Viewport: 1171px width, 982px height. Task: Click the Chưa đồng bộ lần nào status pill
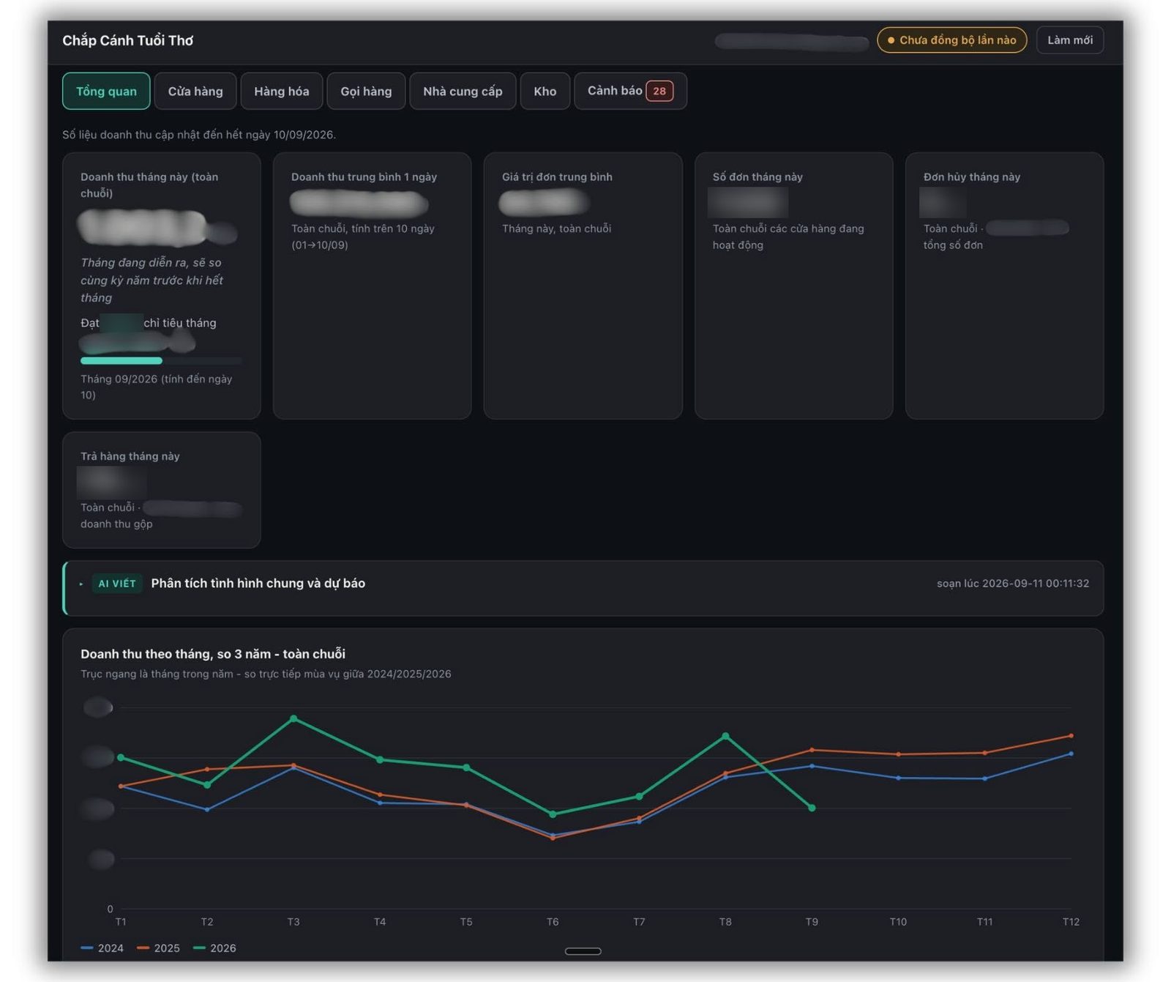coord(951,40)
